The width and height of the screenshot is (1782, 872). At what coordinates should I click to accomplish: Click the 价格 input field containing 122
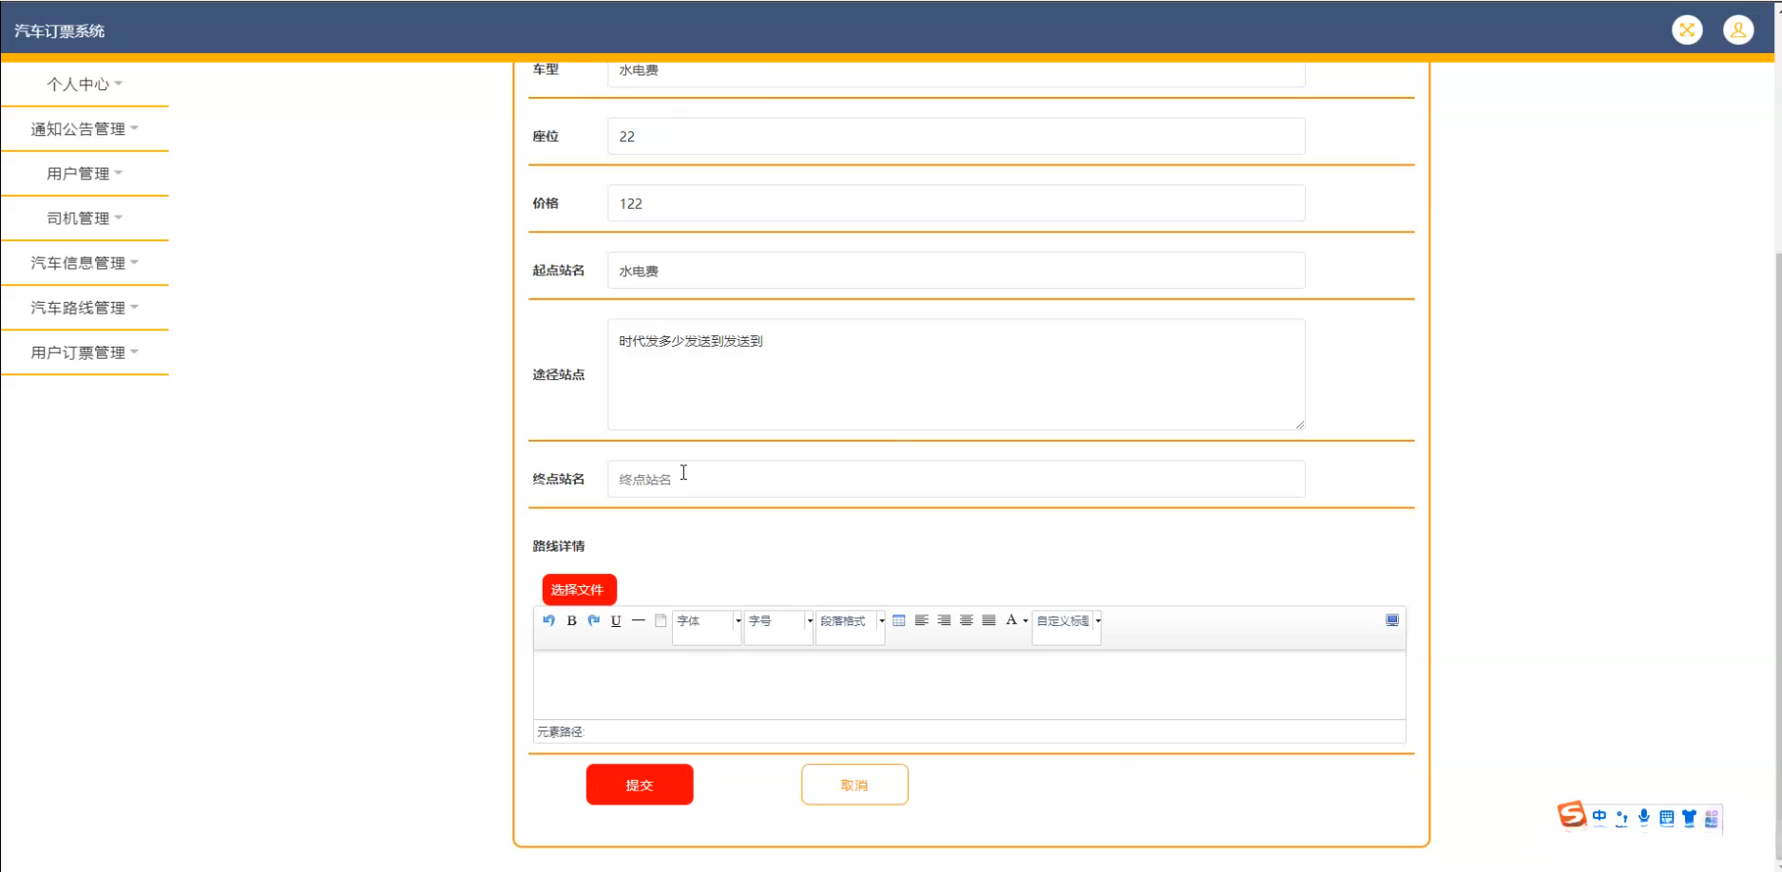[956, 203]
